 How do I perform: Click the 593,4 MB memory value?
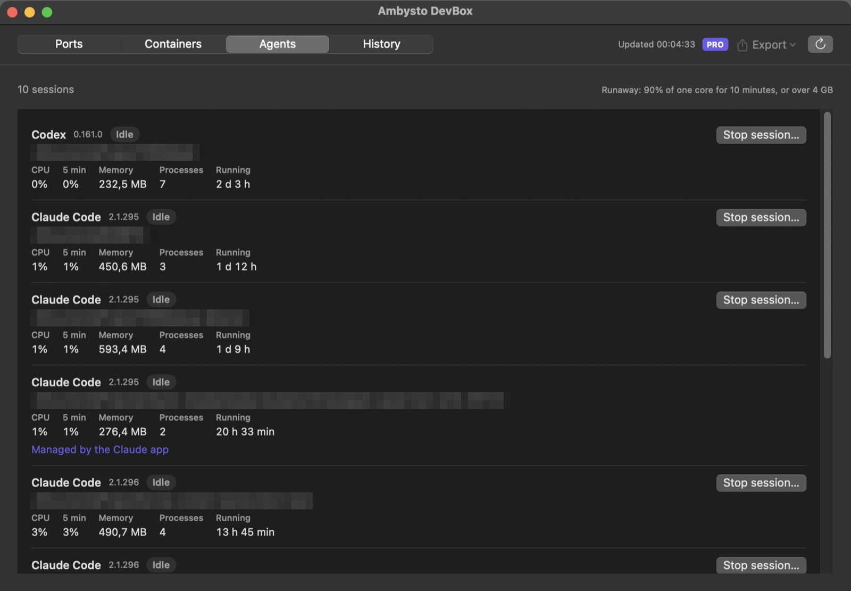[122, 349]
